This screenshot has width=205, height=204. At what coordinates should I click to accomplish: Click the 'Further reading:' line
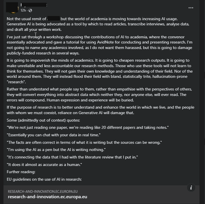[21, 172]
